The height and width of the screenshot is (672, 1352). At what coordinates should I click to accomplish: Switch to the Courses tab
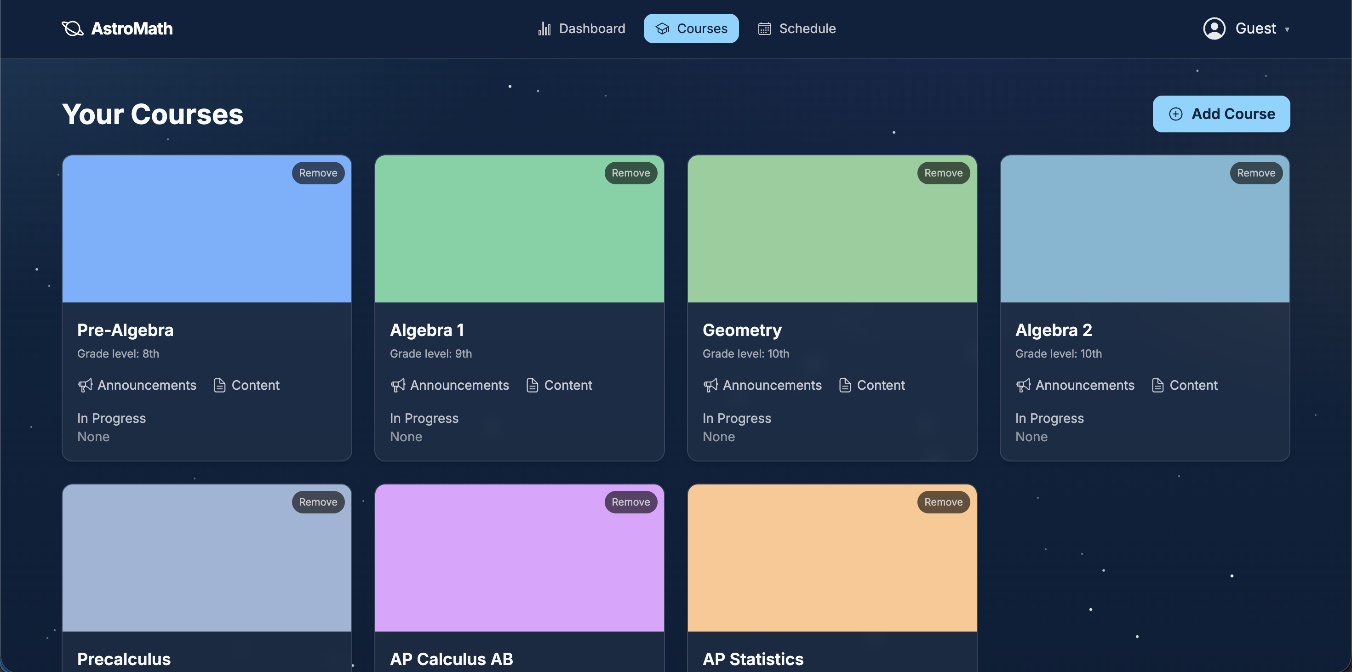691,28
